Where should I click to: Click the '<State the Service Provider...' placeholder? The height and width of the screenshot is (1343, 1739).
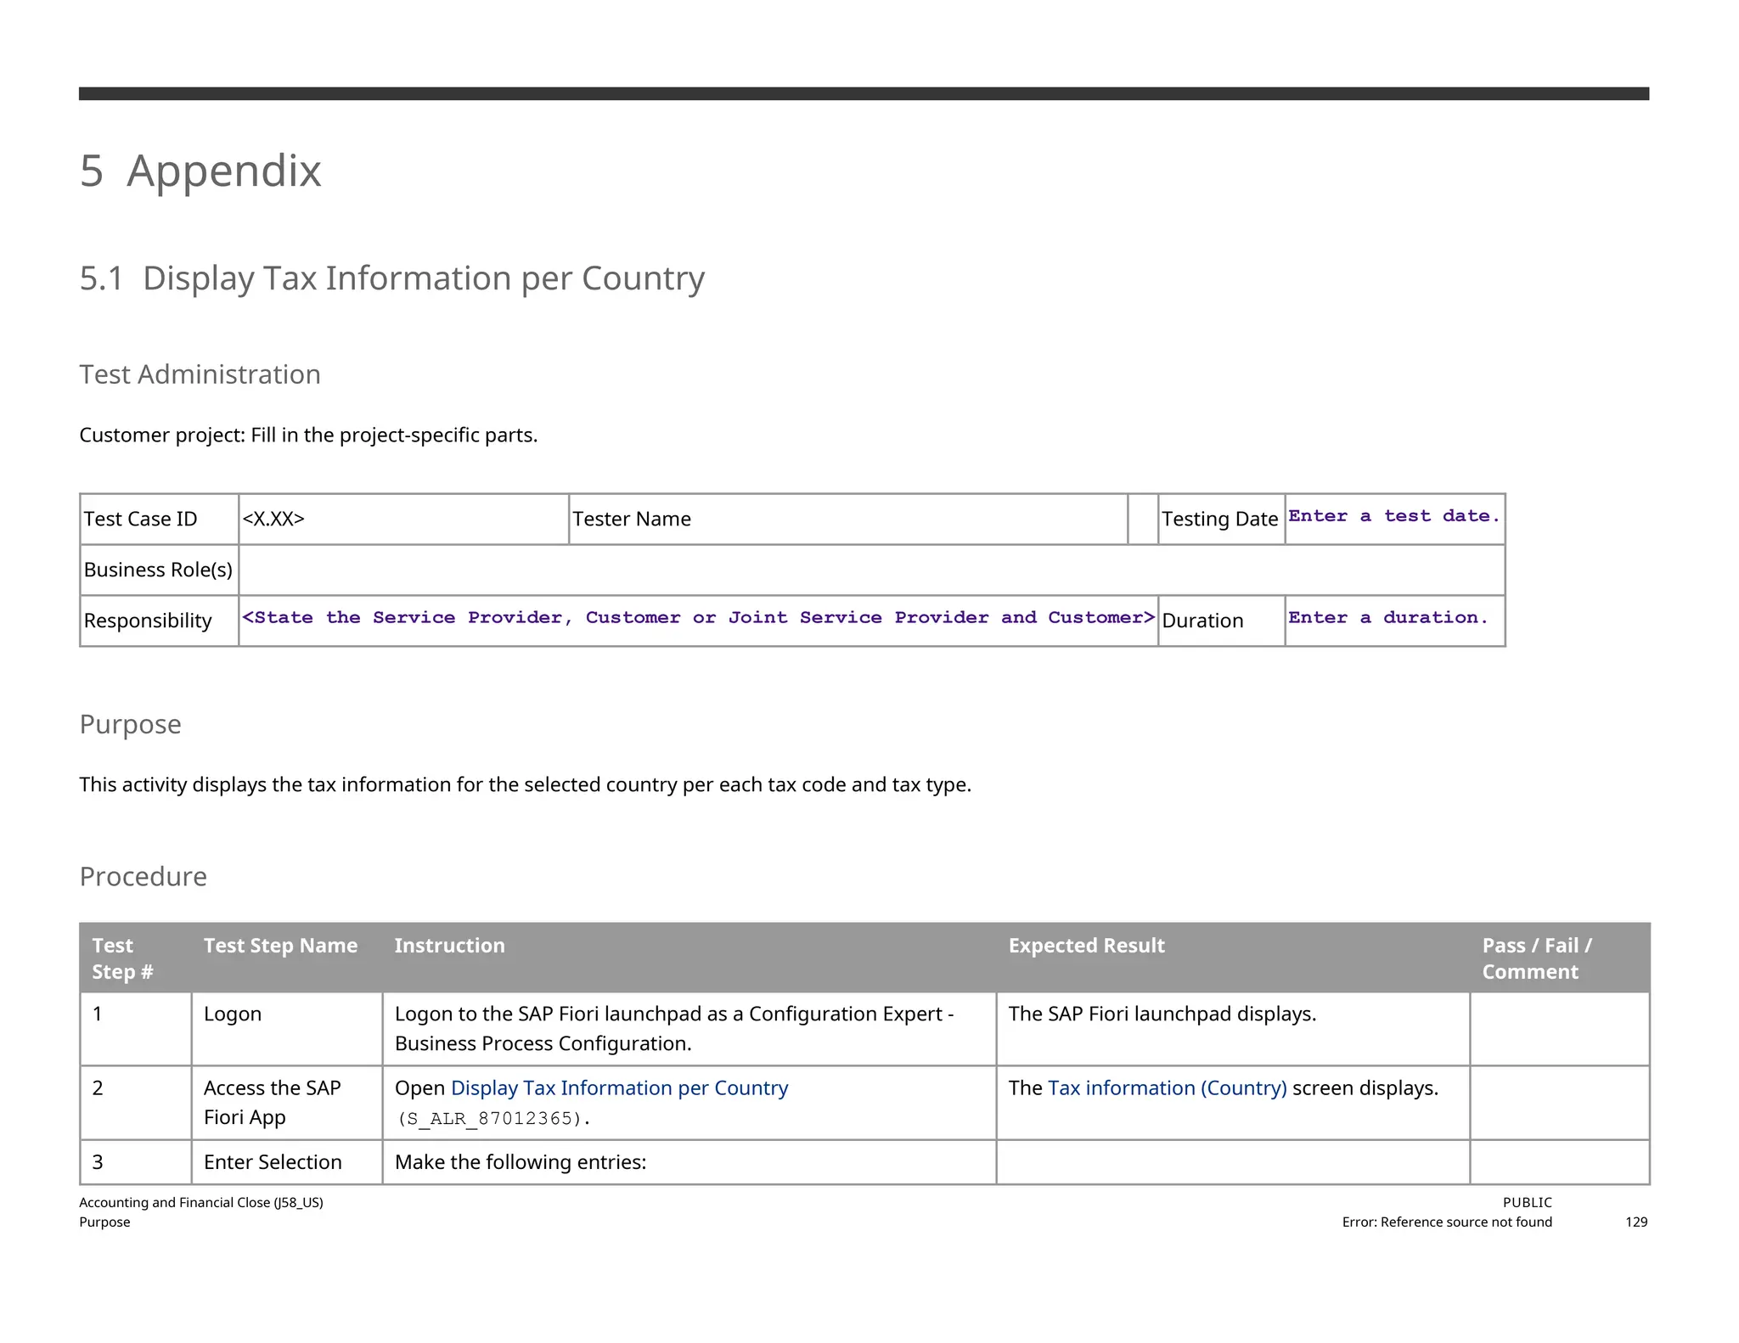click(699, 618)
